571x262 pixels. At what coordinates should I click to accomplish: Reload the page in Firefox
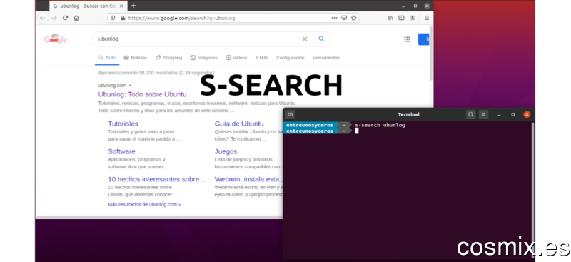(65, 18)
